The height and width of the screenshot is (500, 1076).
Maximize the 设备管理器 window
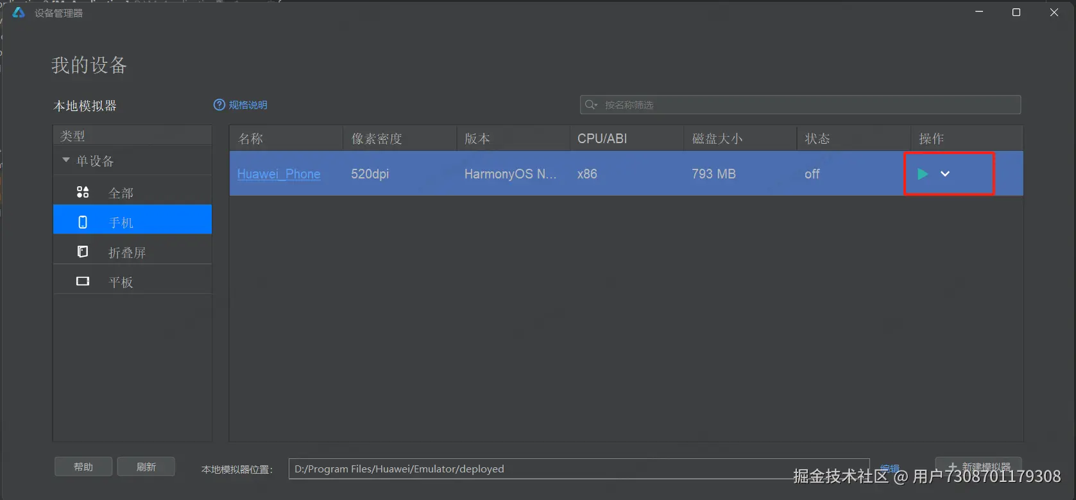click(x=1016, y=12)
